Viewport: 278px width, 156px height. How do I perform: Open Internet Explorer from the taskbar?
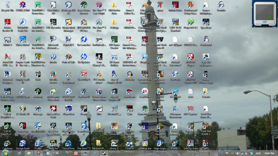20,153
